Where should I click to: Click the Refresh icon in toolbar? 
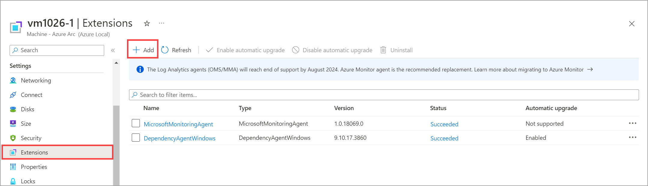click(x=165, y=50)
